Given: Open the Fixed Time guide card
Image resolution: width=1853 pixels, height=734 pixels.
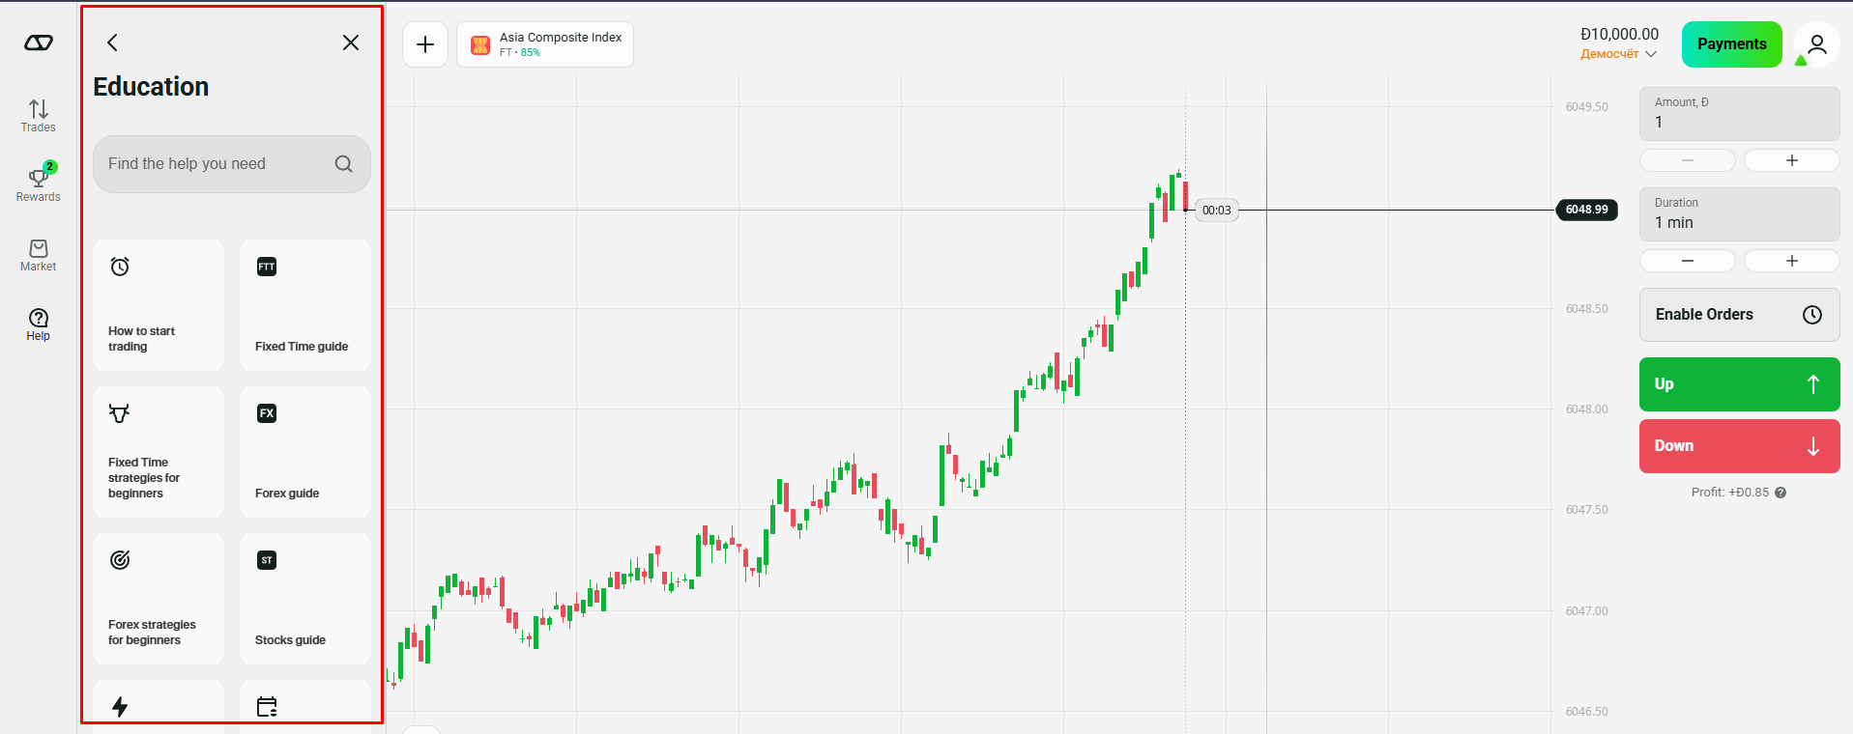Looking at the screenshot, I should (x=305, y=305).
